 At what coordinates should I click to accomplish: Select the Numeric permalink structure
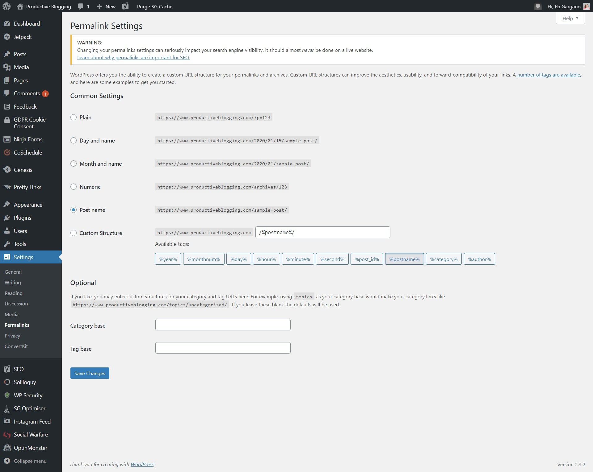pos(74,187)
